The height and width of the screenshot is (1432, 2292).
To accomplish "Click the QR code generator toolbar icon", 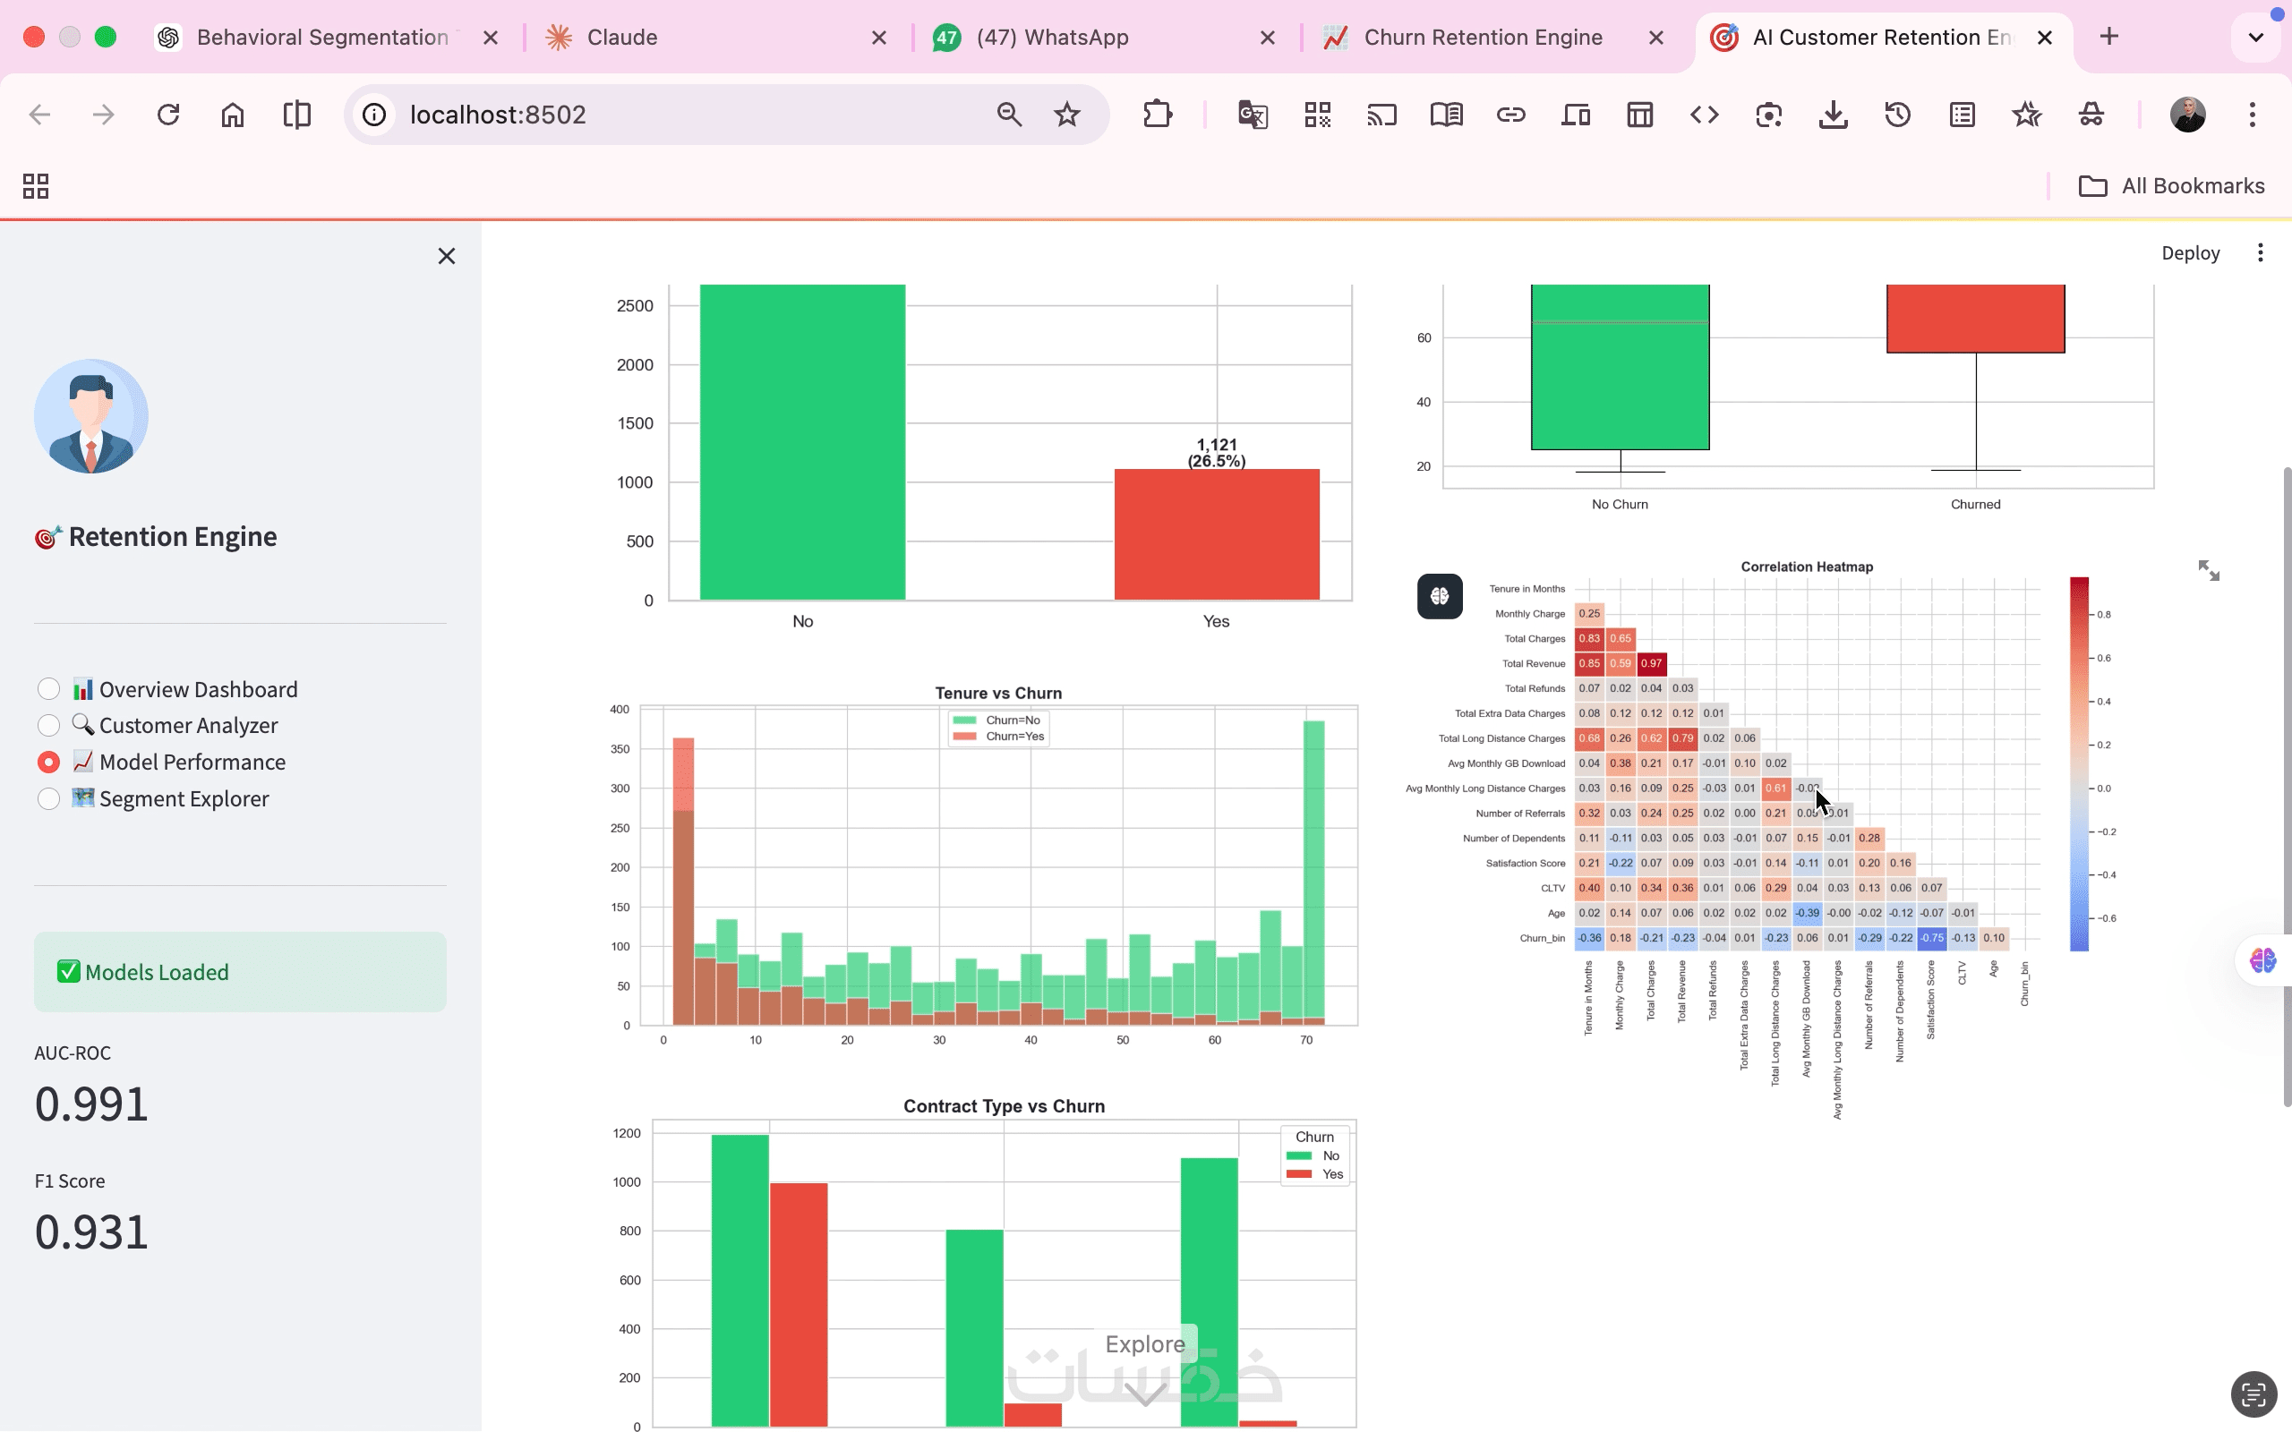I will (1316, 115).
